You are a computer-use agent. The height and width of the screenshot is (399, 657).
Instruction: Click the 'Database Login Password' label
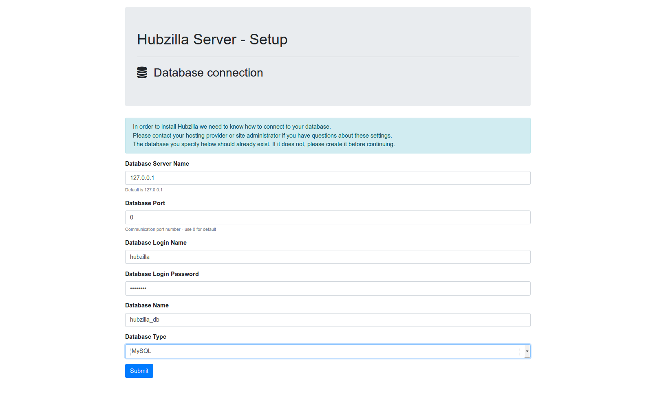(162, 274)
